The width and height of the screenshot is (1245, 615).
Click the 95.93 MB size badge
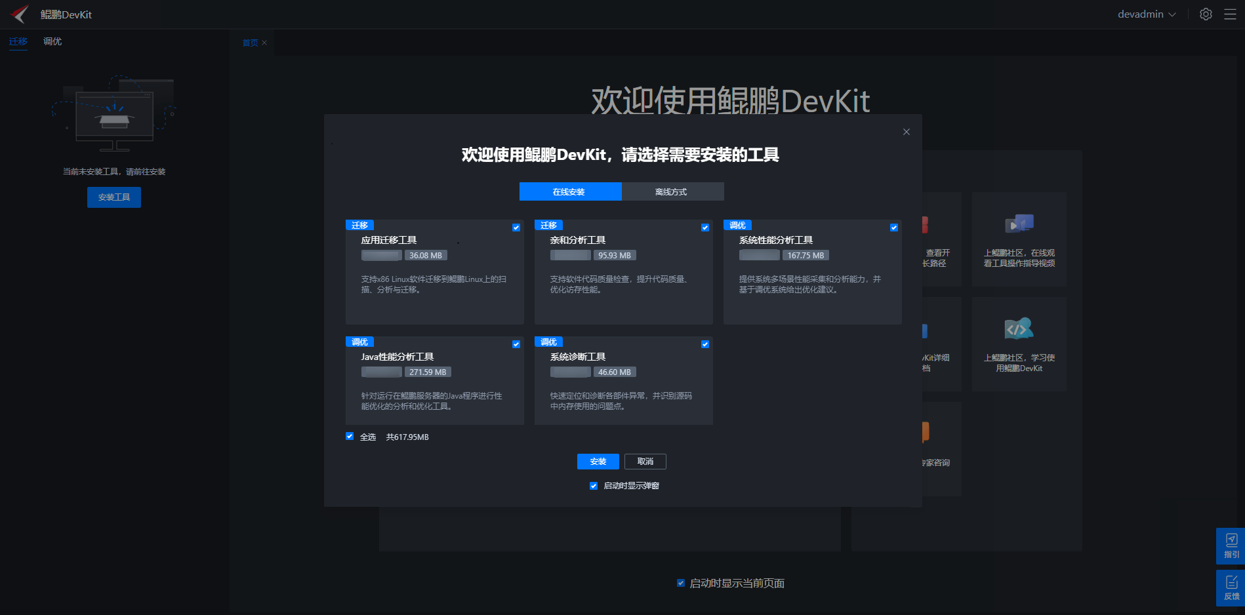(x=615, y=255)
